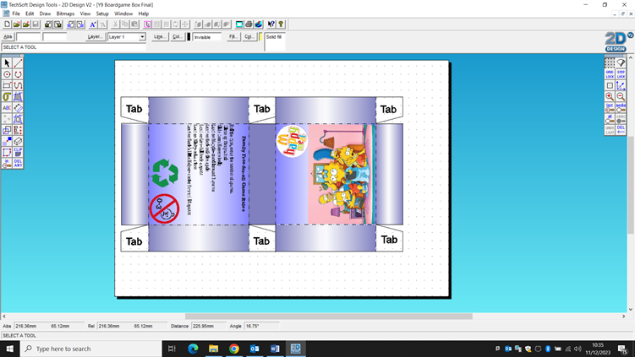
Task: Click the black line colour swatch
Action: click(189, 37)
